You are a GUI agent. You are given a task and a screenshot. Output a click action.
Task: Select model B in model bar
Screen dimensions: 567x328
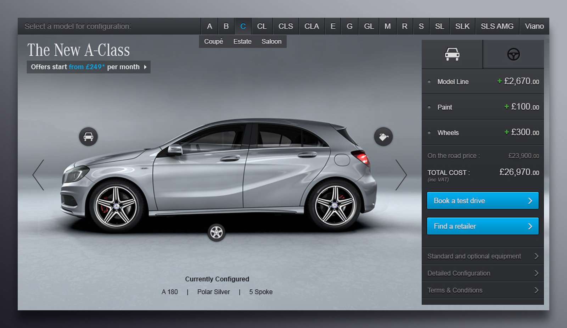[226, 26]
